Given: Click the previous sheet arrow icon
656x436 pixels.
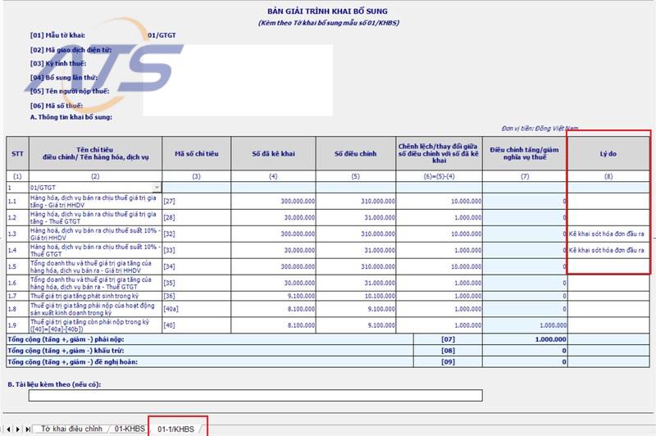Looking at the screenshot, I should coord(8,429).
